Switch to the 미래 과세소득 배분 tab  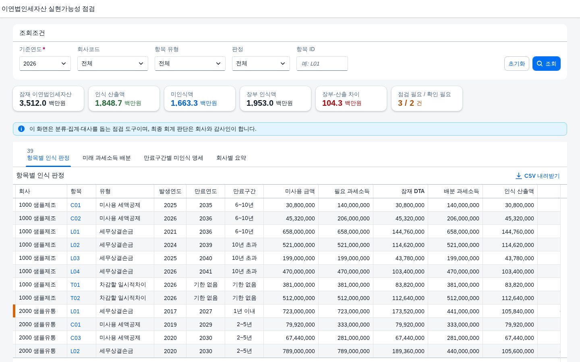tap(107, 158)
